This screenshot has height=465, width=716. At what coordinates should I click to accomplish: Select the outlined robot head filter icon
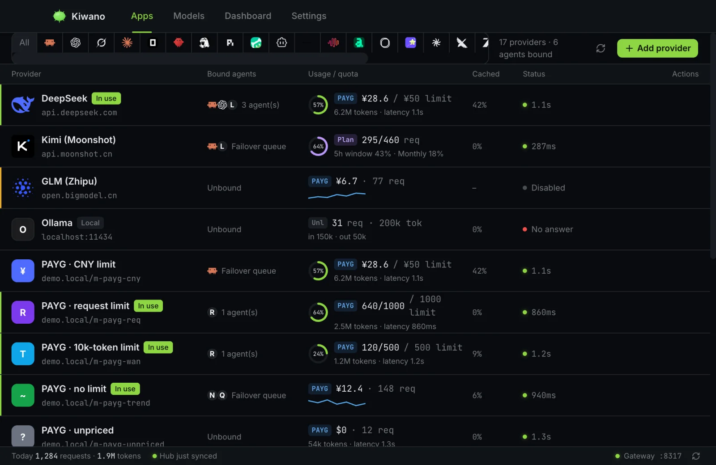(x=282, y=42)
